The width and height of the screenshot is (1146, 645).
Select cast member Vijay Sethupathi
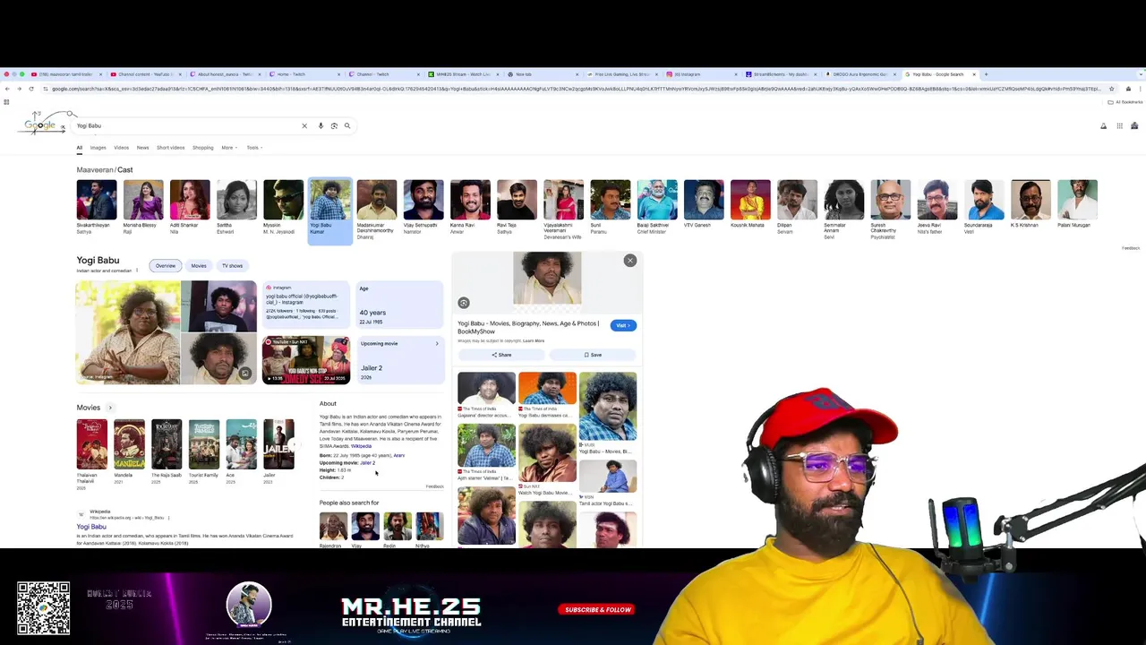pyautogui.click(x=423, y=207)
